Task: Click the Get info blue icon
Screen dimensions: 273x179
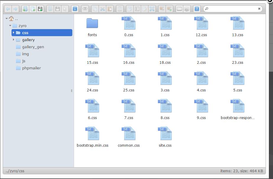Action: tap(75, 9)
